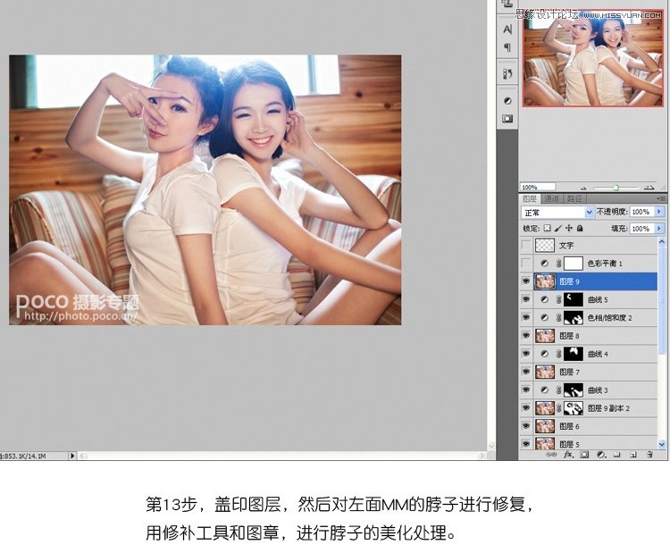Click the Navigator zoom slider handle
Viewport: 670px width, 553px height.
[x=616, y=188]
